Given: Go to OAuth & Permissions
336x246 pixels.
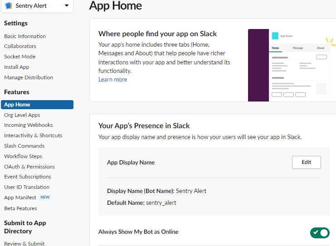Looking at the screenshot, I should tap(29, 167).
